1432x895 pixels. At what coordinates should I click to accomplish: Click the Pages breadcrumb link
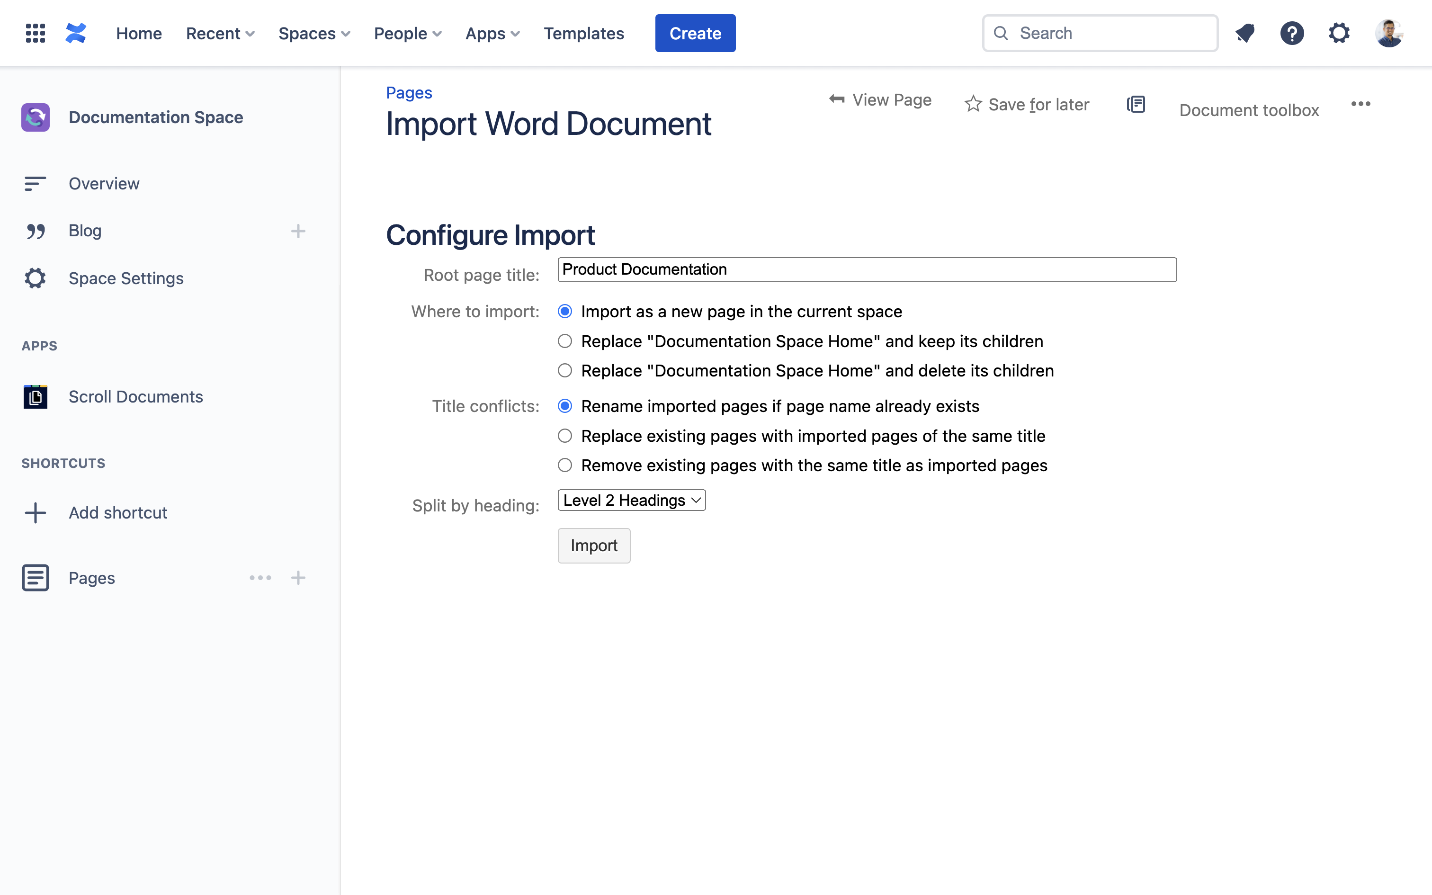tap(409, 93)
